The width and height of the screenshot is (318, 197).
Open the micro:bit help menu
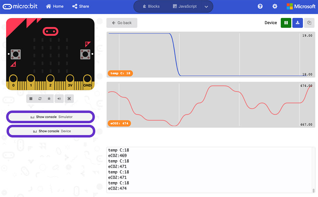click(x=260, y=6)
